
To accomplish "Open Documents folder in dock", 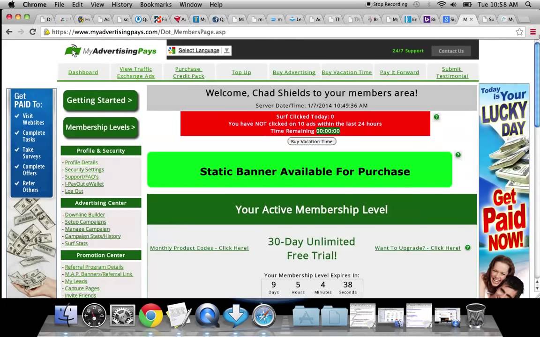I will click(x=334, y=315).
